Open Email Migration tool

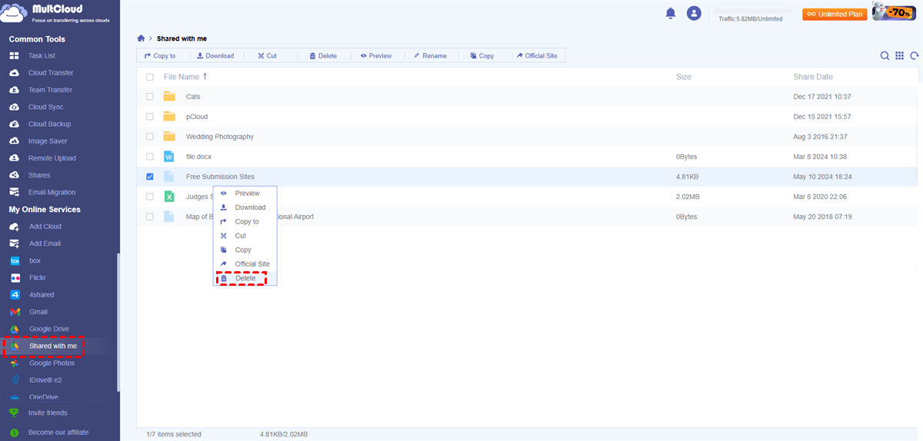(x=52, y=192)
